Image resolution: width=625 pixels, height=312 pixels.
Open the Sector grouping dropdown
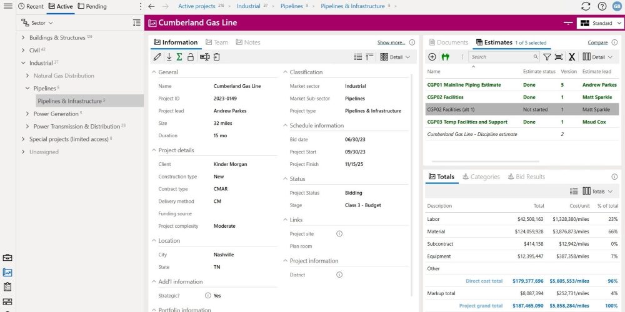(37, 23)
